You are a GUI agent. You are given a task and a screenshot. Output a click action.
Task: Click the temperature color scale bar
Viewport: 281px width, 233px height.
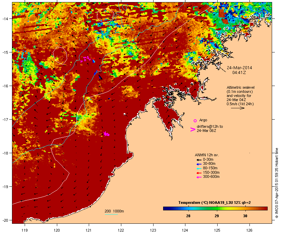215,208
